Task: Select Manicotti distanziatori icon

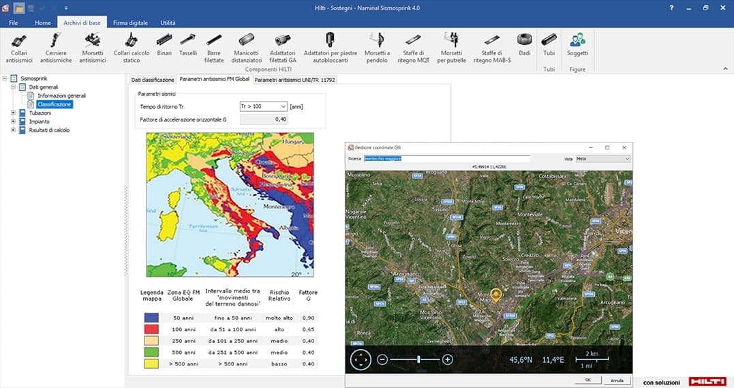Action: point(246,47)
